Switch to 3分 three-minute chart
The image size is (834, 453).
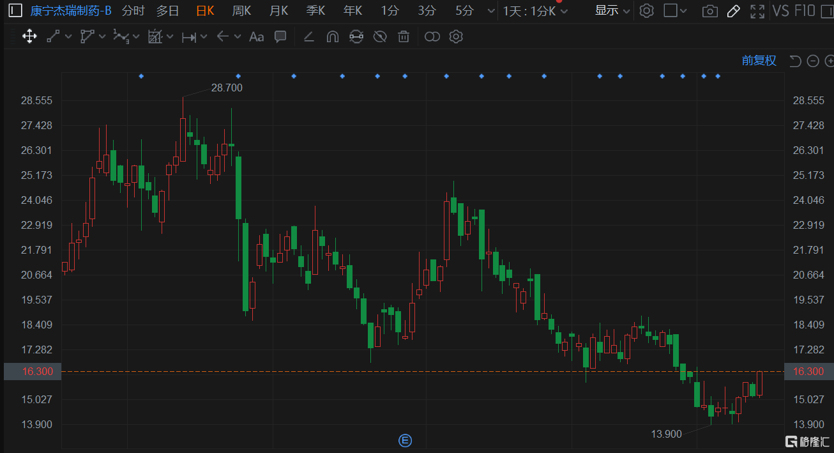click(427, 11)
